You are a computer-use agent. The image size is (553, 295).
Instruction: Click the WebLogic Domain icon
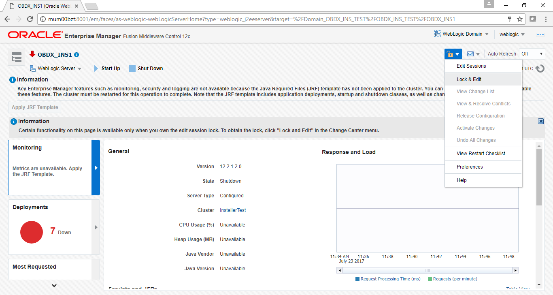437,34
